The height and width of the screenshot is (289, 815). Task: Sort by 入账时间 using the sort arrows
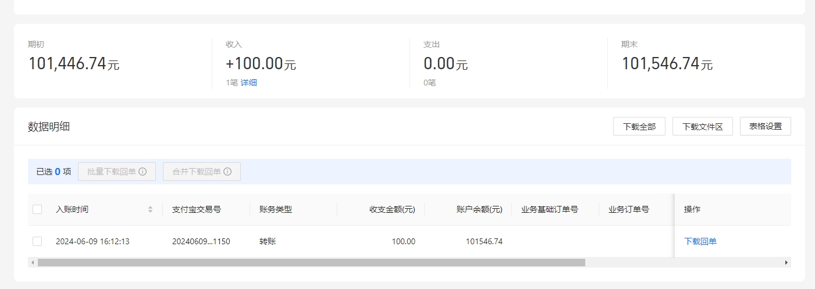[x=150, y=209]
